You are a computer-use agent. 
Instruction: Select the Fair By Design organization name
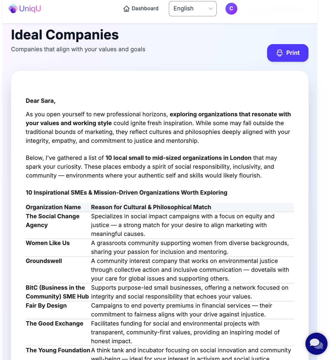[x=46, y=306]
